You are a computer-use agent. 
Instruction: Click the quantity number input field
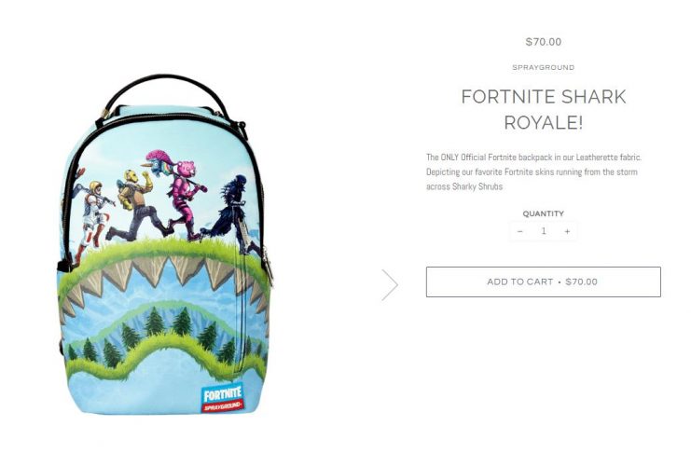point(544,231)
